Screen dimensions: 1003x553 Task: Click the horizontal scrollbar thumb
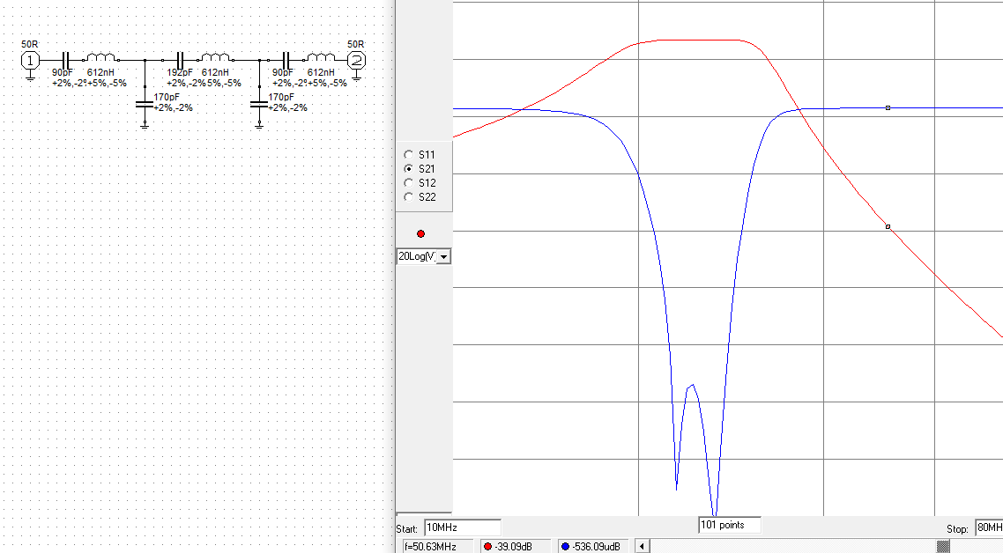[943, 546]
